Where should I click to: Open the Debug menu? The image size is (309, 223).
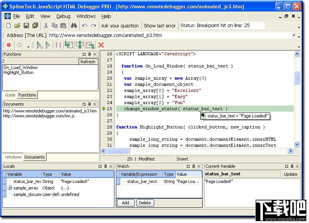pos(63,16)
